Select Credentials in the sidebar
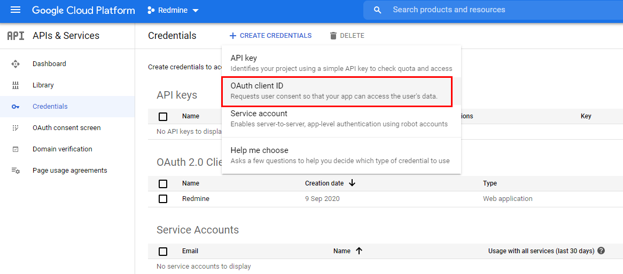 tap(67, 107)
